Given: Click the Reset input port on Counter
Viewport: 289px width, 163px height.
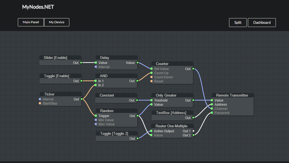Looking at the screenshot, I should [x=151, y=81].
